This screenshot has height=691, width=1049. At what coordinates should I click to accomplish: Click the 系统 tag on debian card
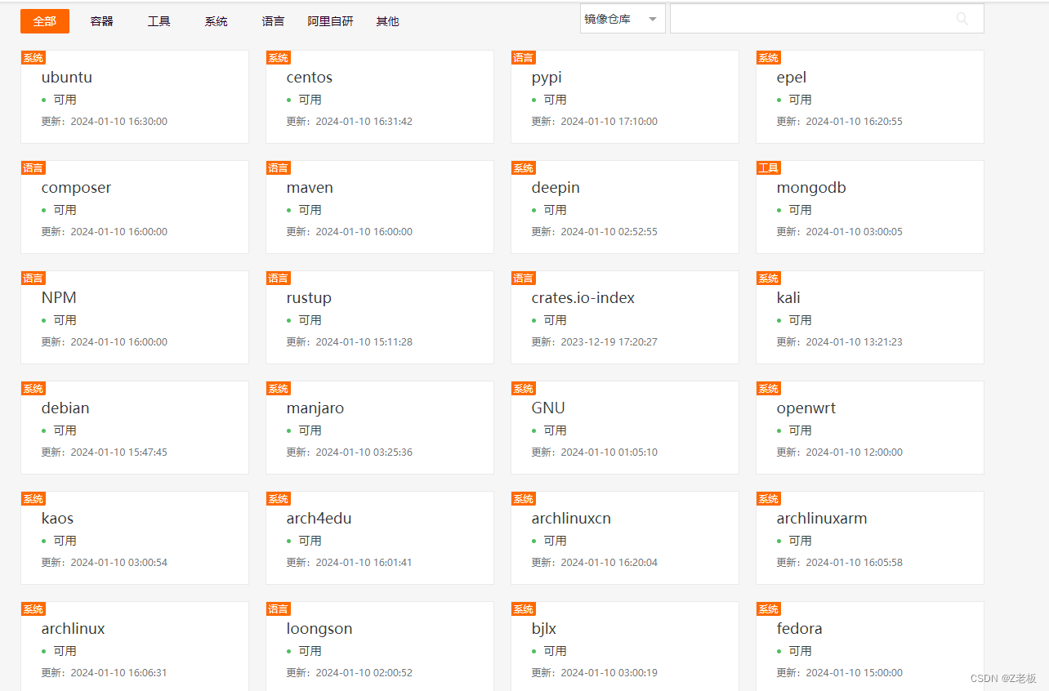click(33, 388)
